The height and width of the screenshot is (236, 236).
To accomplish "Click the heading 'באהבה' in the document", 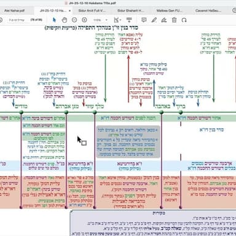I will pyautogui.click(x=162, y=106).
